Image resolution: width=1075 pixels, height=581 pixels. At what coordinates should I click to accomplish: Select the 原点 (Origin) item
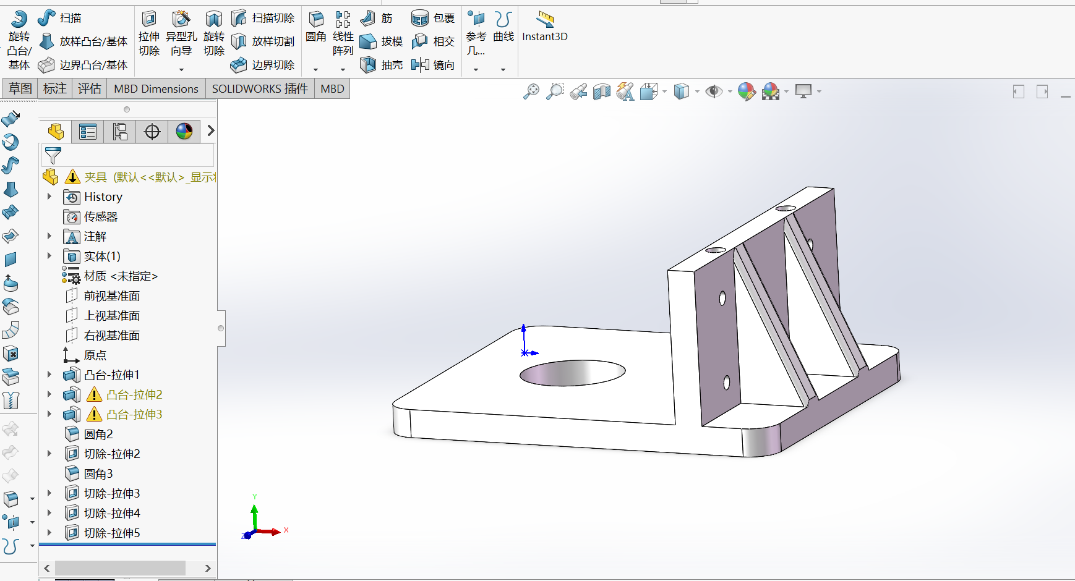85,355
